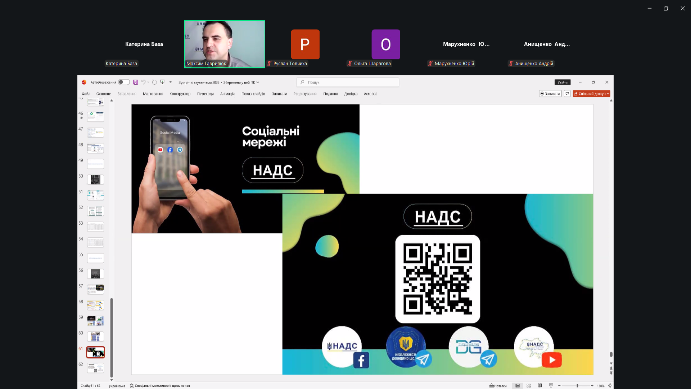
Task: Click the Save icon in PowerPoint toolbar
Action: (x=135, y=82)
